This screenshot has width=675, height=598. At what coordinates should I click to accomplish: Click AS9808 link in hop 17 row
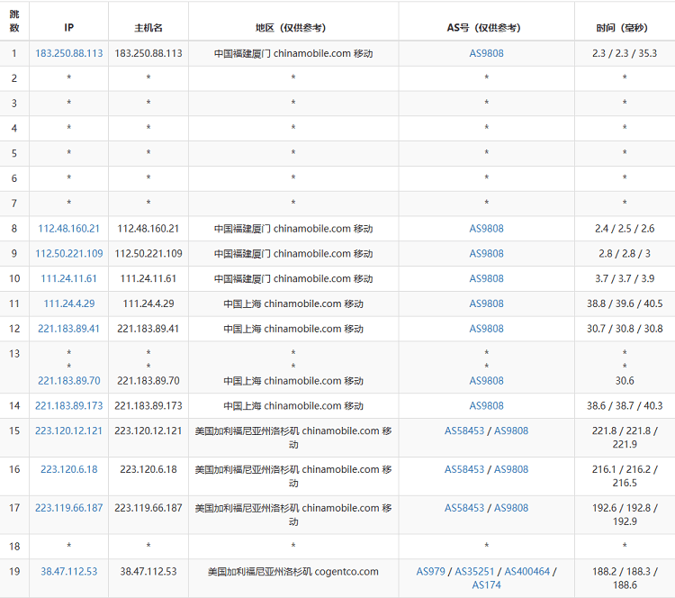[511, 508]
